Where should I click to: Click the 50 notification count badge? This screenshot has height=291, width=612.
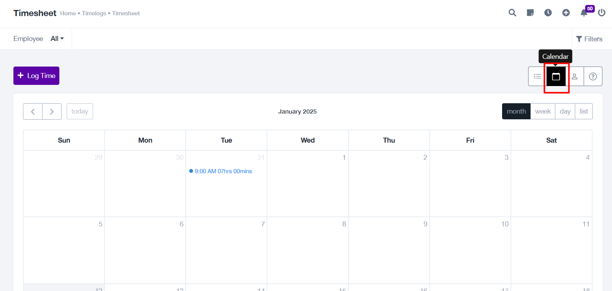(x=590, y=8)
